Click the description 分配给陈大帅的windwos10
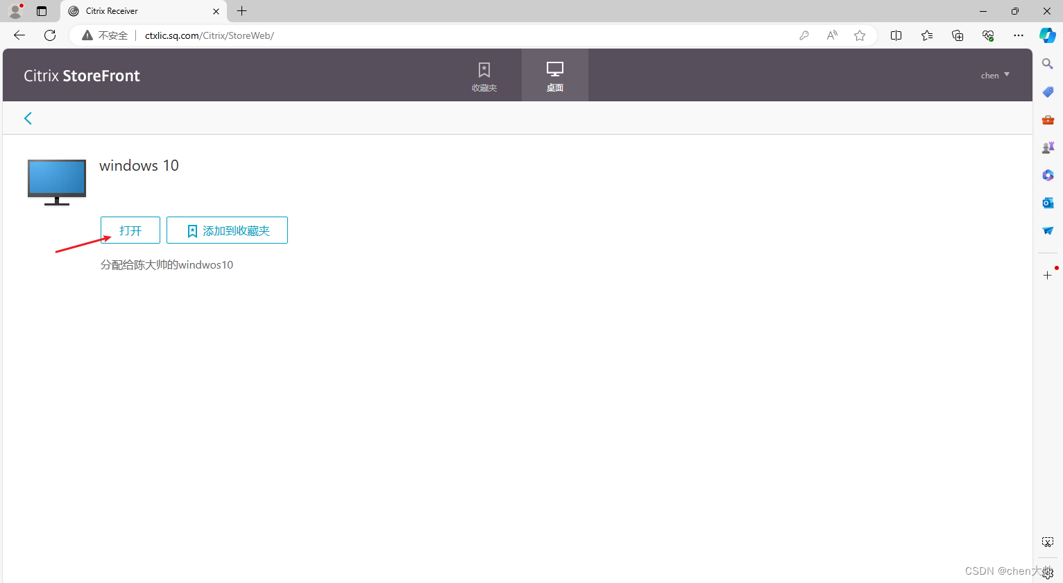1063x583 pixels. click(167, 264)
